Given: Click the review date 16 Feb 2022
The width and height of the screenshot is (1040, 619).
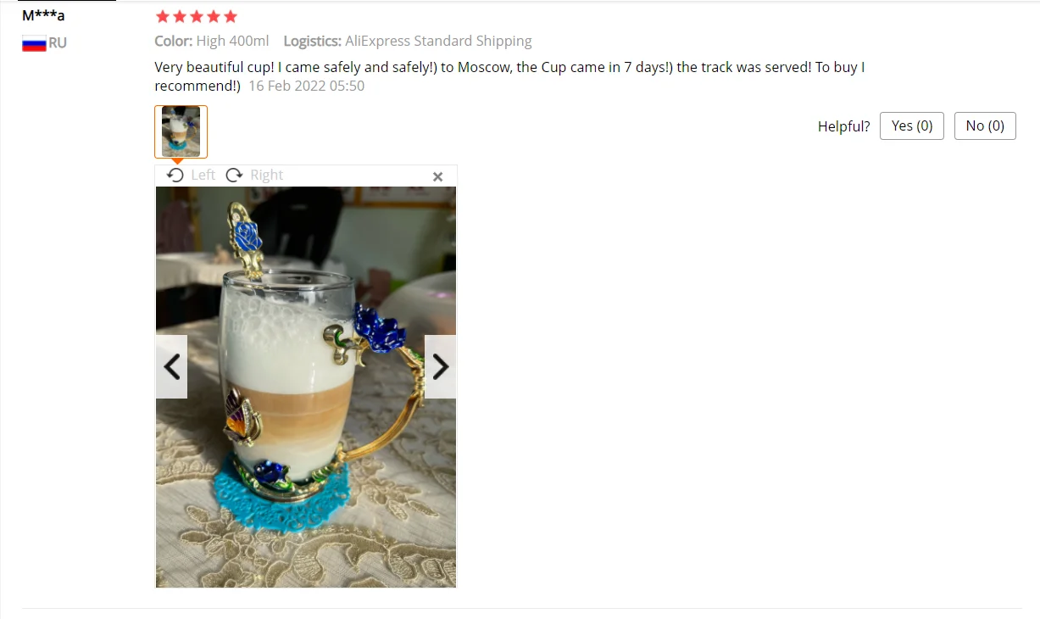Looking at the screenshot, I should (306, 86).
